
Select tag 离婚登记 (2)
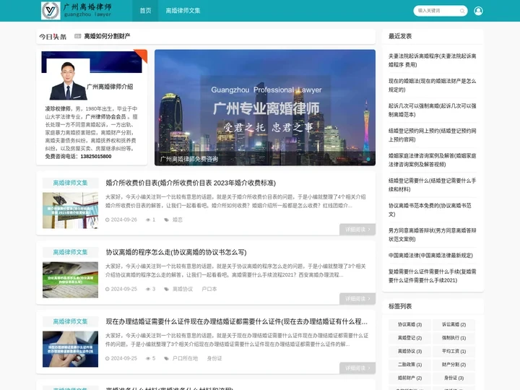pos(410,338)
